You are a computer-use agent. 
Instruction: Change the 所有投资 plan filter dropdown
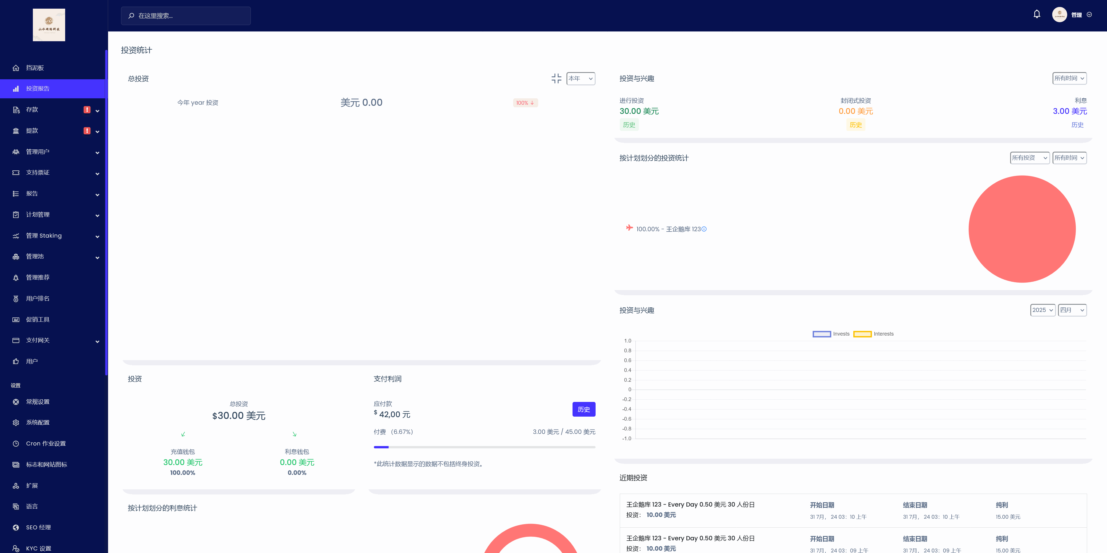pyautogui.click(x=1030, y=158)
